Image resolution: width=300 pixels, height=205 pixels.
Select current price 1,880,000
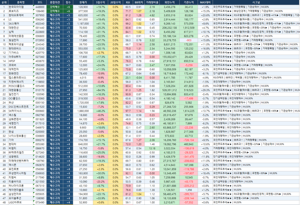point(83,111)
